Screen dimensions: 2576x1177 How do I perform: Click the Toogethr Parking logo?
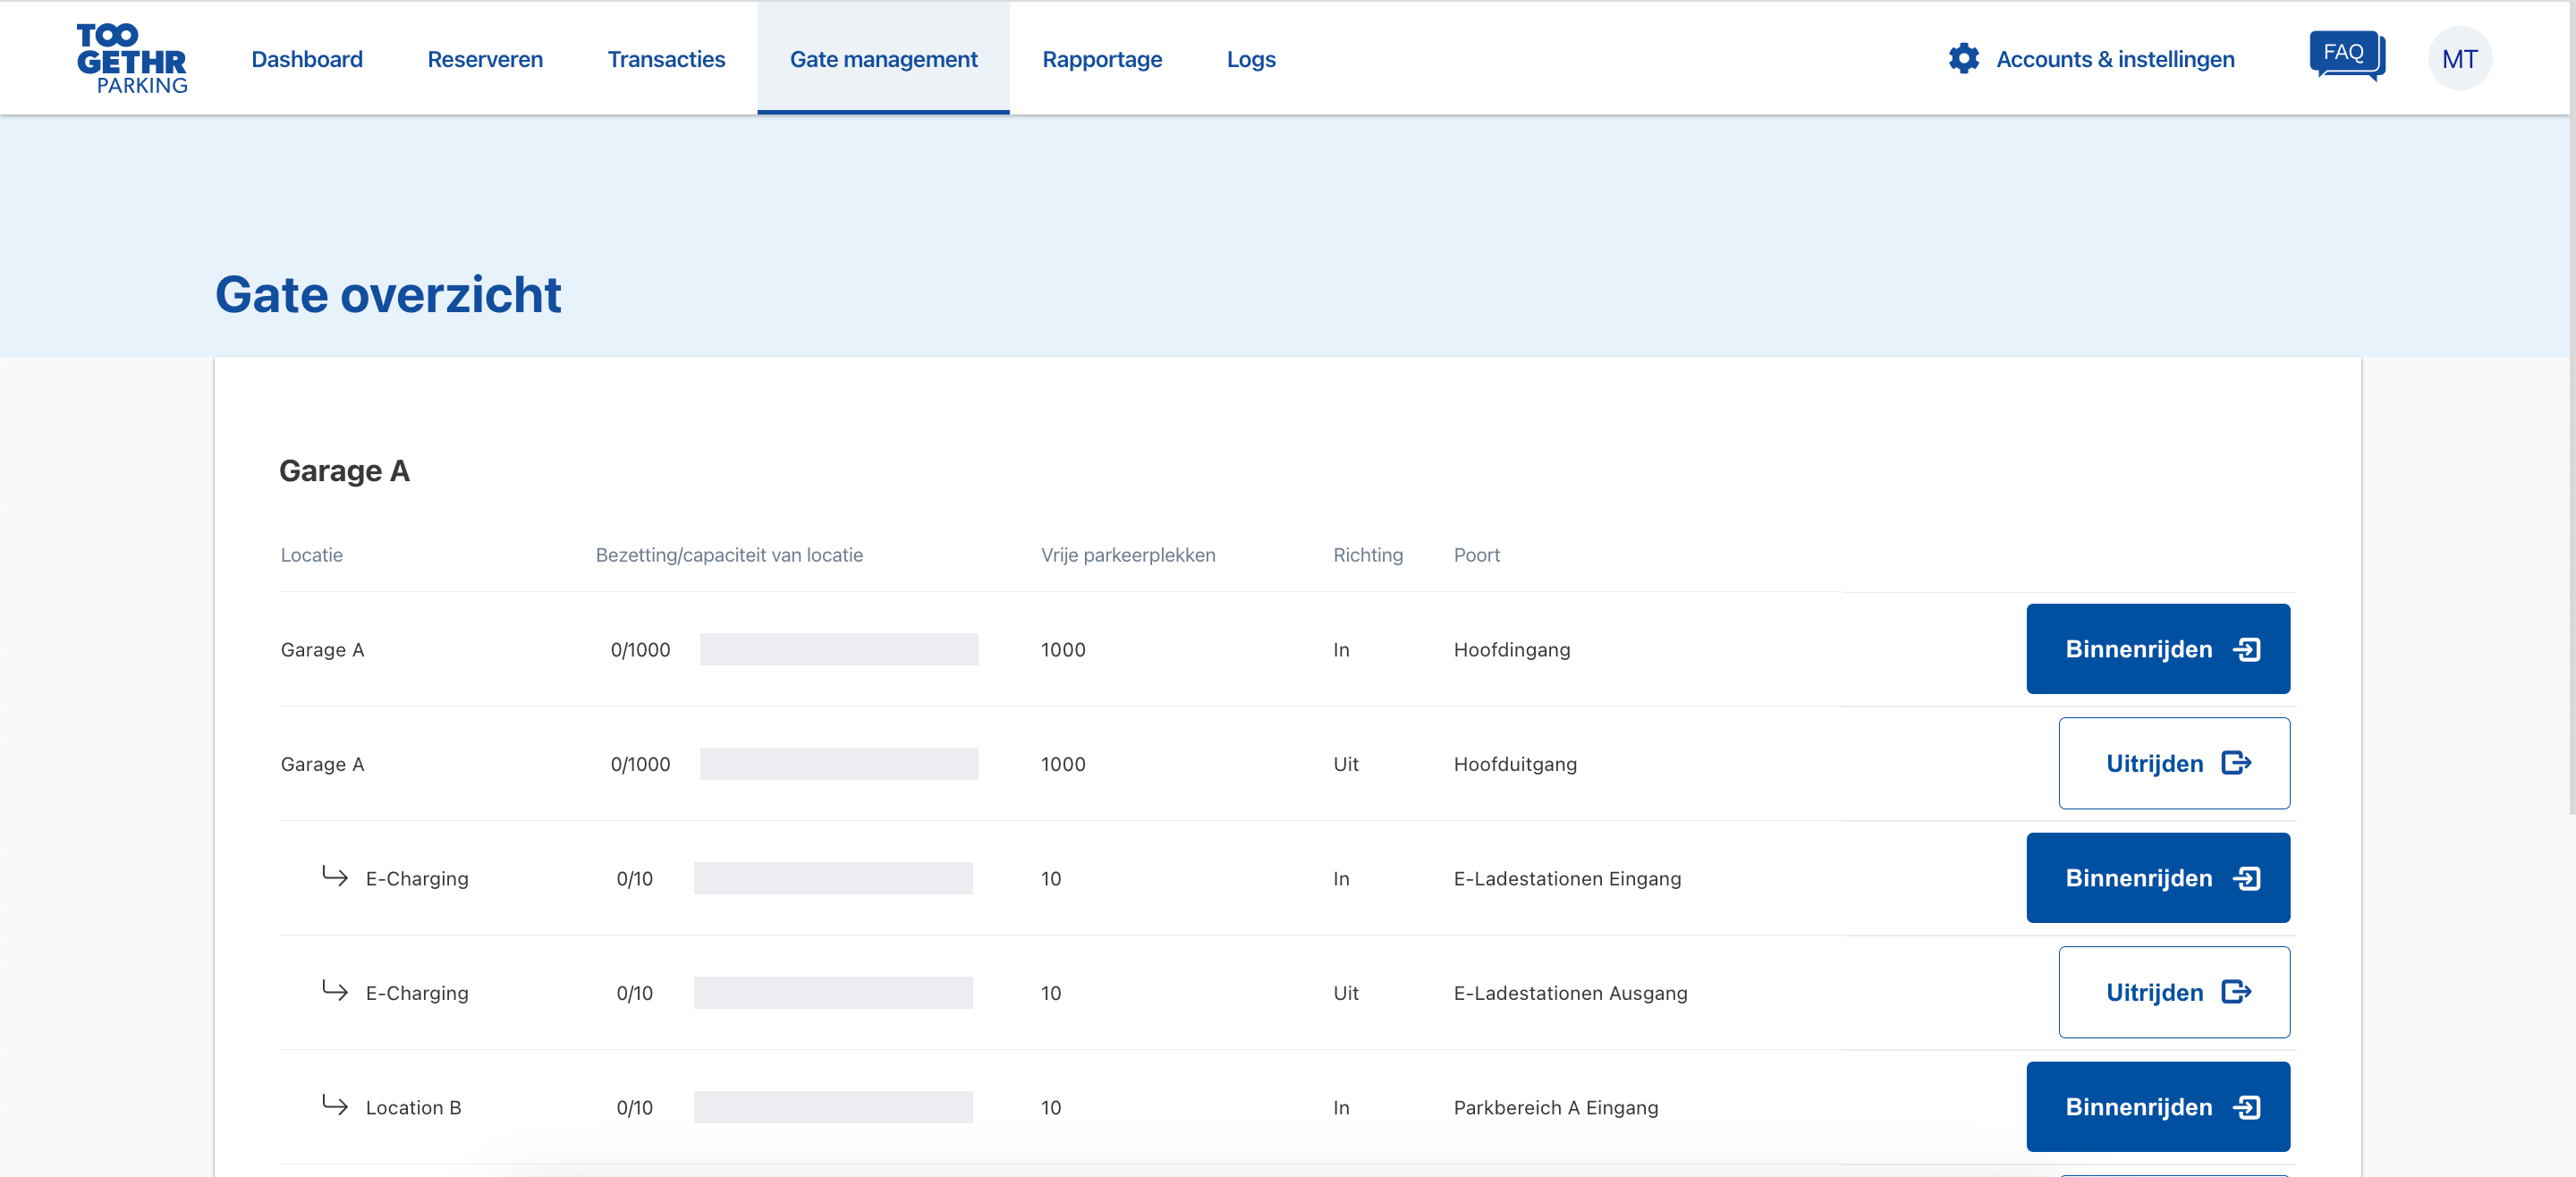pyautogui.click(x=131, y=58)
